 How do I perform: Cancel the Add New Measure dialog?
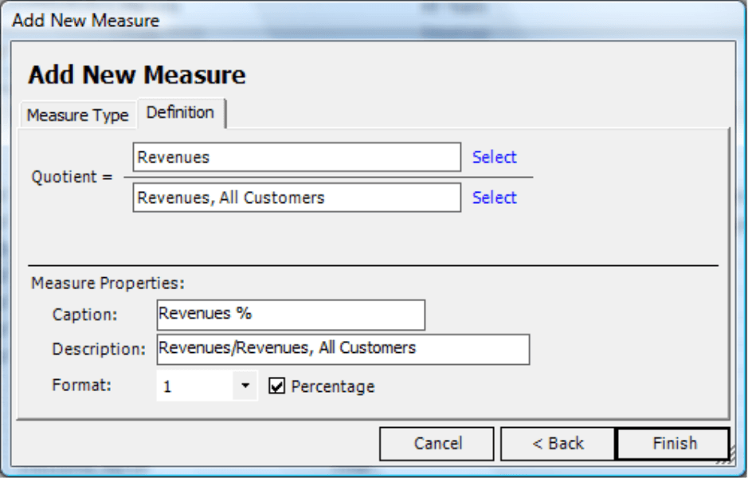pyautogui.click(x=437, y=444)
